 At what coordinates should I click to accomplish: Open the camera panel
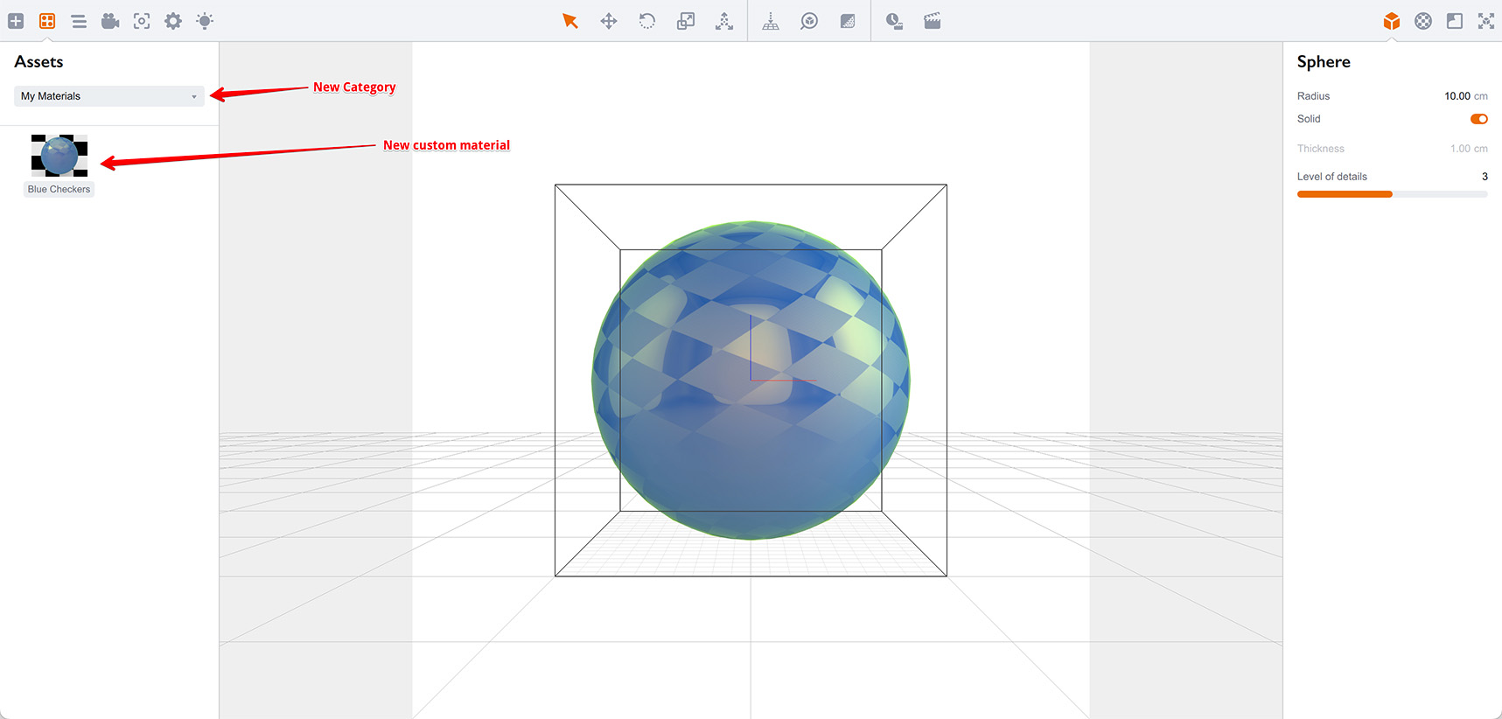(110, 21)
